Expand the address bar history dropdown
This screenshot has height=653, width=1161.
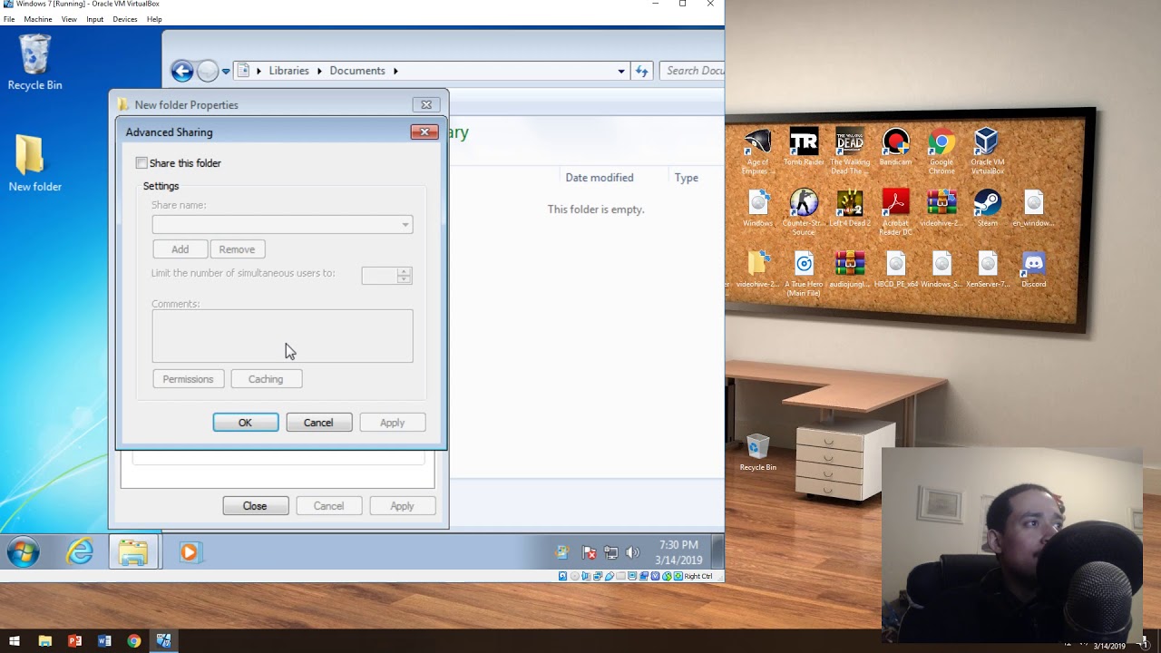[621, 71]
